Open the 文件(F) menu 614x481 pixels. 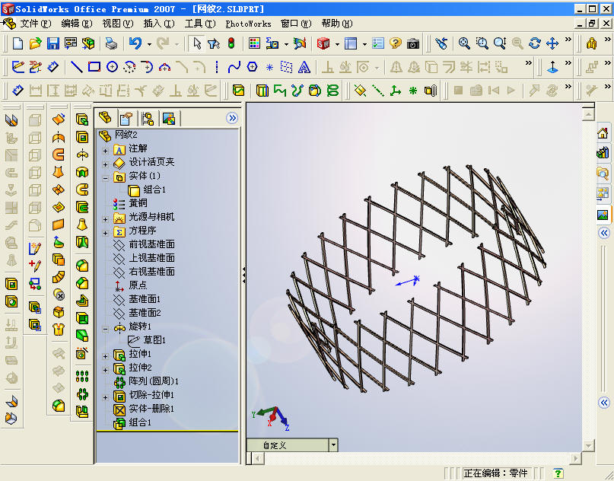pos(36,24)
